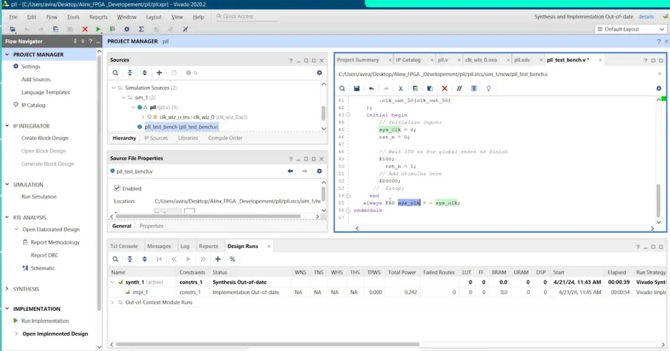
Task: Click the details link next to out-of-date status
Action: (x=646, y=17)
